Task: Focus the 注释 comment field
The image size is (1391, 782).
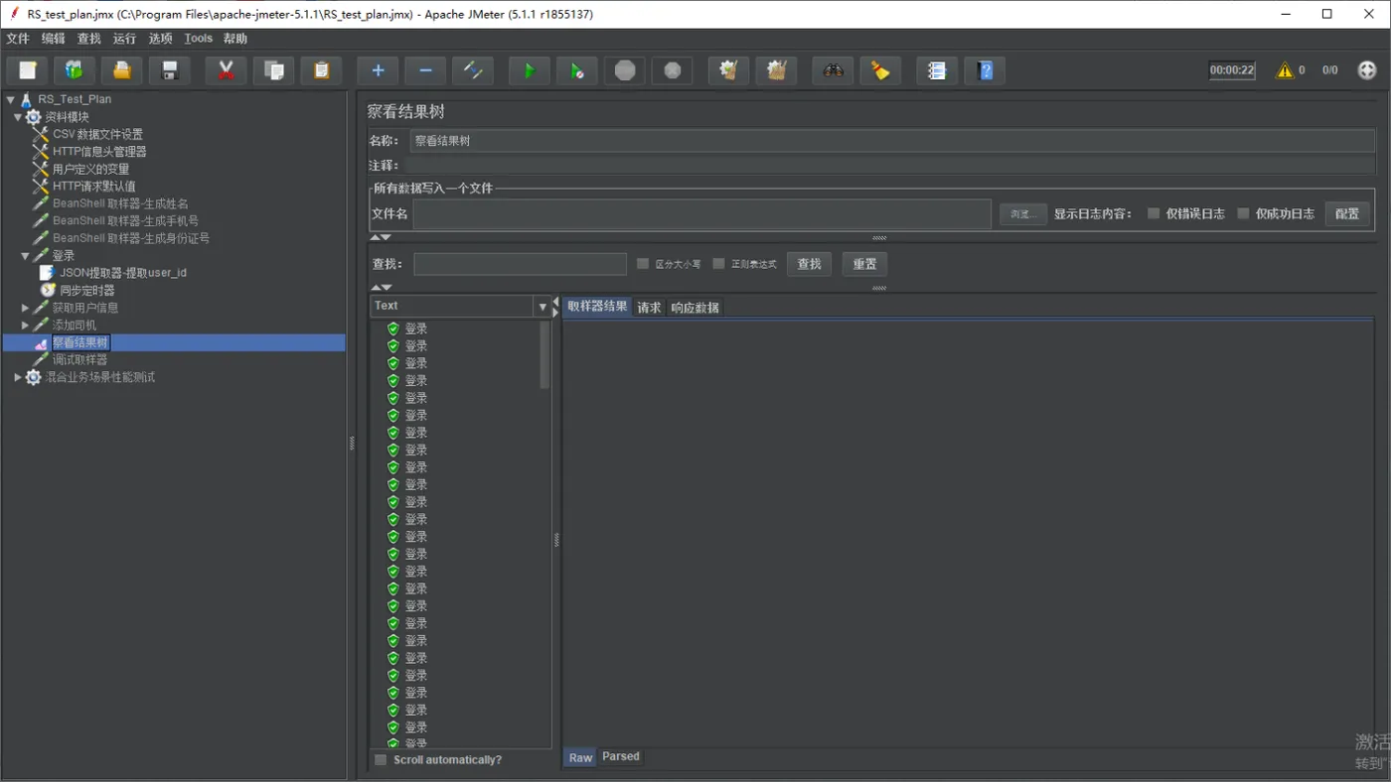Action: click(x=889, y=165)
